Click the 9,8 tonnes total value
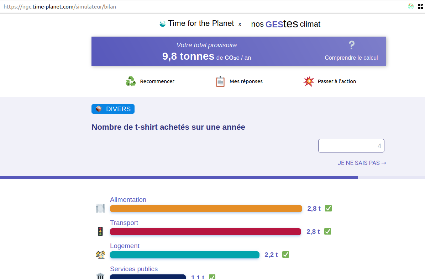 coord(188,56)
